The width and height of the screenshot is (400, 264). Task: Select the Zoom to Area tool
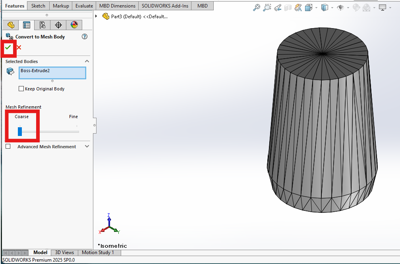click(267, 8)
